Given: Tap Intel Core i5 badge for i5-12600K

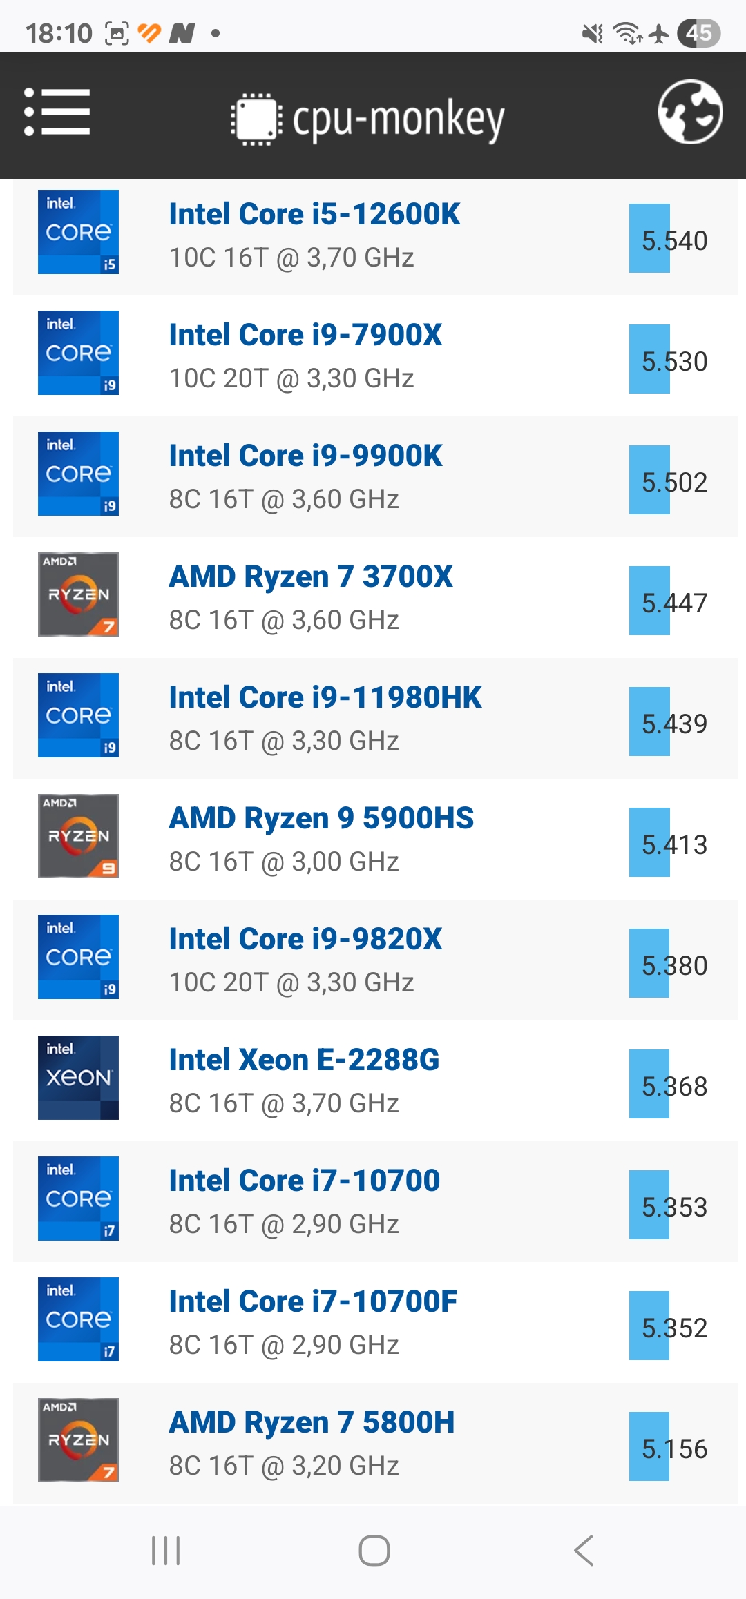Looking at the screenshot, I should tap(78, 232).
